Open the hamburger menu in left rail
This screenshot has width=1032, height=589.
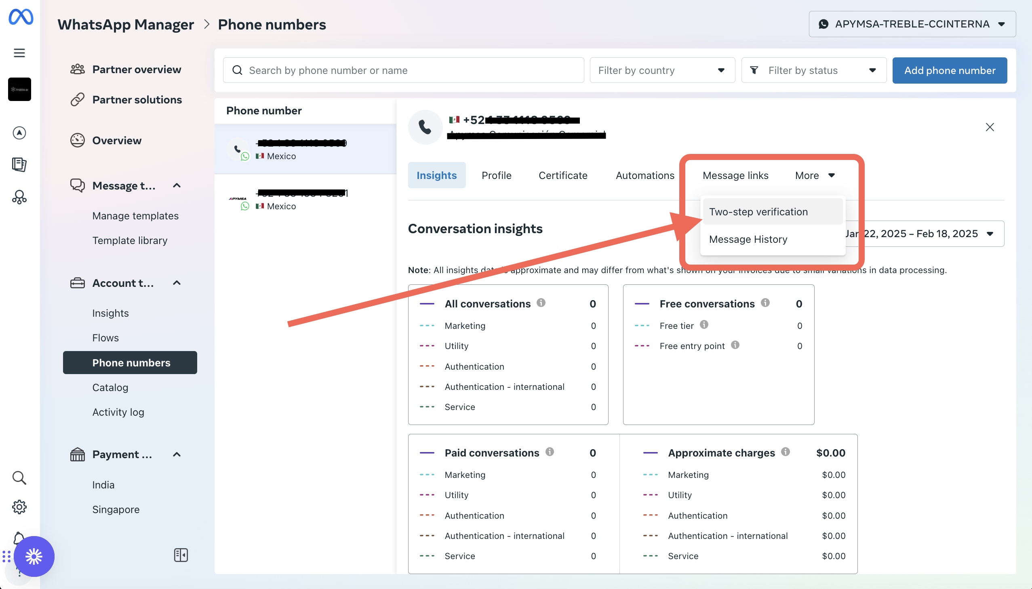click(19, 53)
